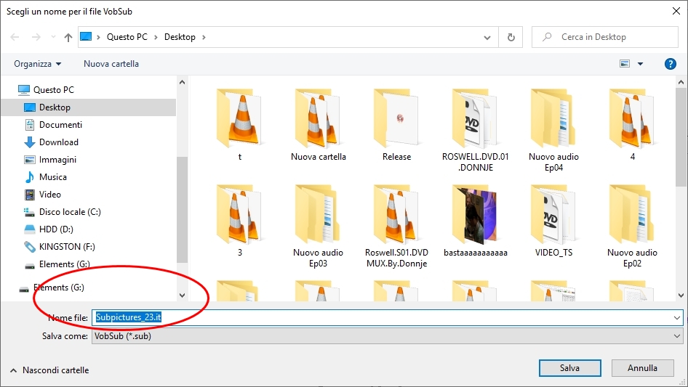Select the Release folder
Viewport: 688px width, 387px height.
point(396,125)
